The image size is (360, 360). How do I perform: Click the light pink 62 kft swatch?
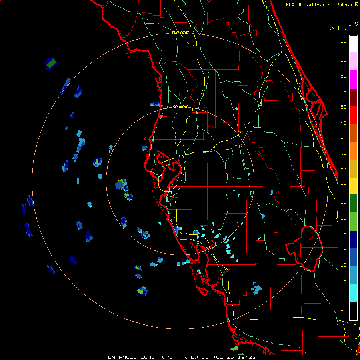tap(353, 62)
